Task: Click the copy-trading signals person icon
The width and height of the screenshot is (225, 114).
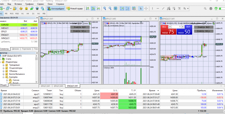Action: [x=42, y=9]
